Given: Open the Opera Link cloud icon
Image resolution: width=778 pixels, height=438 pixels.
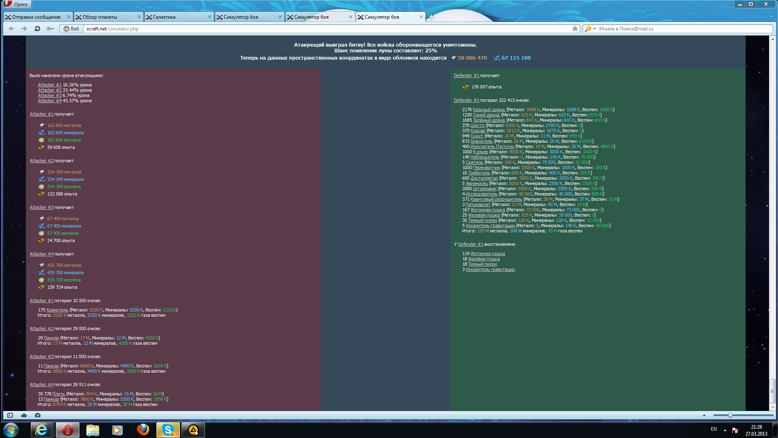Looking at the screenshot, I should tap(24, 415).
